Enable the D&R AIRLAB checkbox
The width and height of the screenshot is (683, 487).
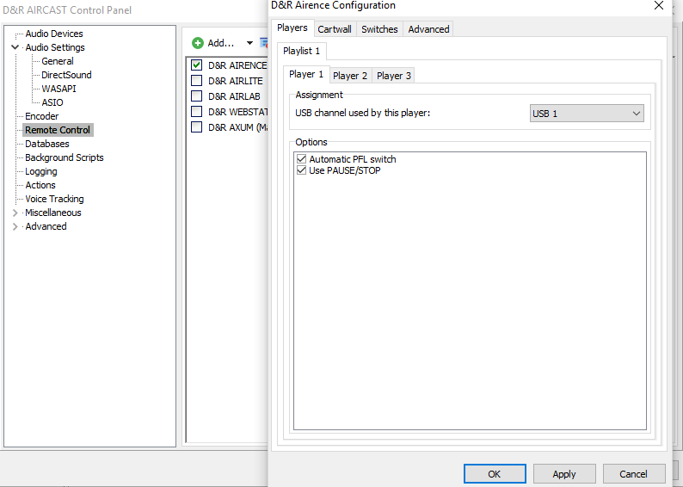click(197, 96)
